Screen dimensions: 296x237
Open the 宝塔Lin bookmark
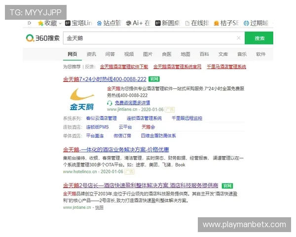(x=79, y=23)
